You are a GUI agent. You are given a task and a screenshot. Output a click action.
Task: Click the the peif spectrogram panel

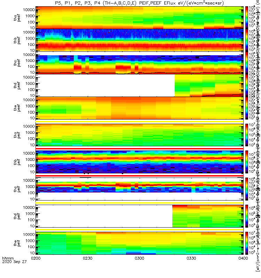[140, 243]
